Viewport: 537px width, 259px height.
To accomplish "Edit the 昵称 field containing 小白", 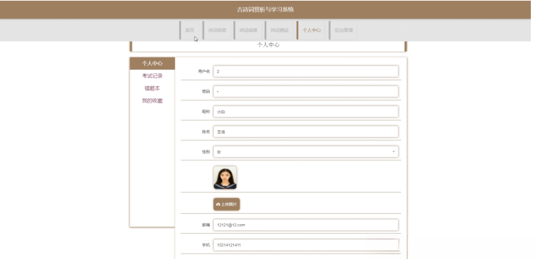I will (306, 112).
